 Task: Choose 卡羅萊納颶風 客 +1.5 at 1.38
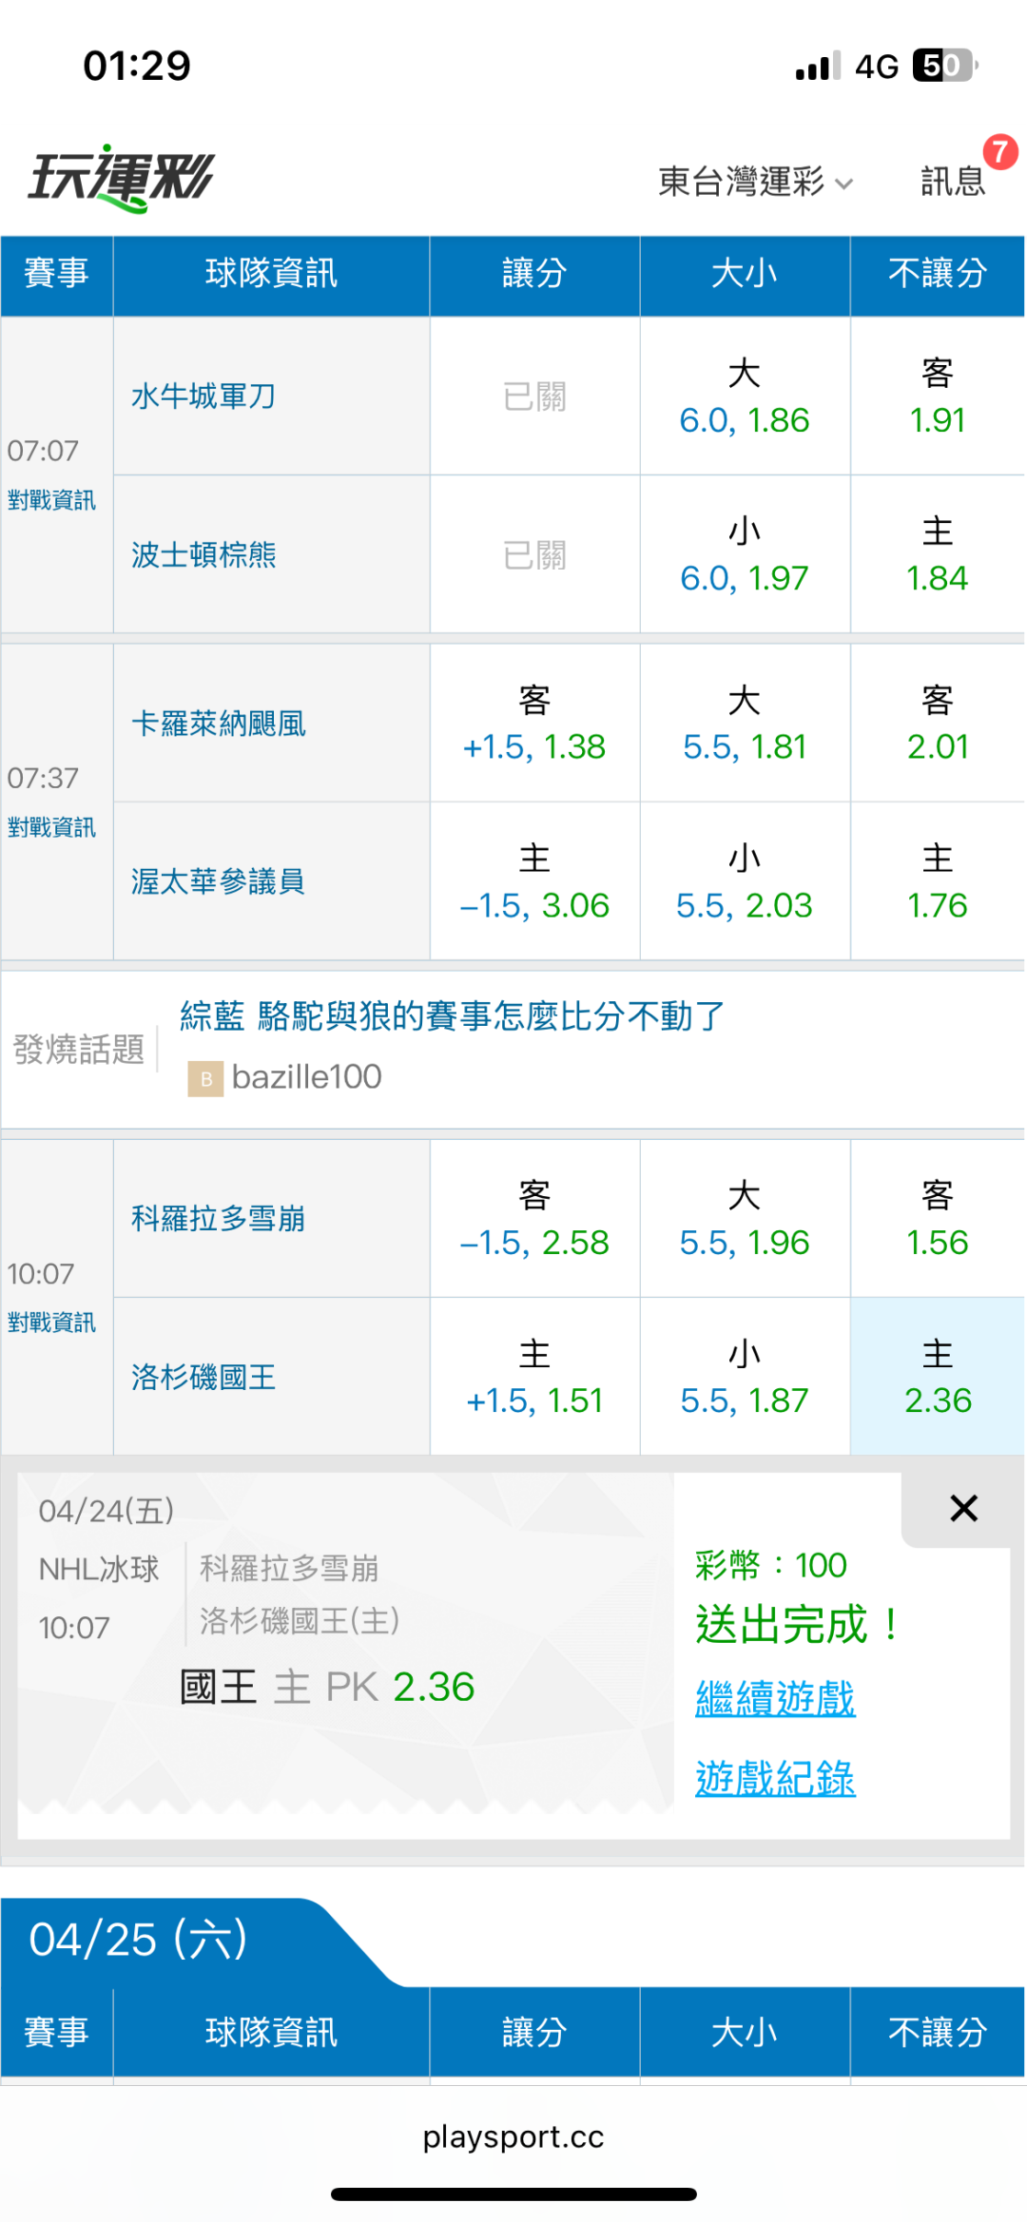click(534, 724)
